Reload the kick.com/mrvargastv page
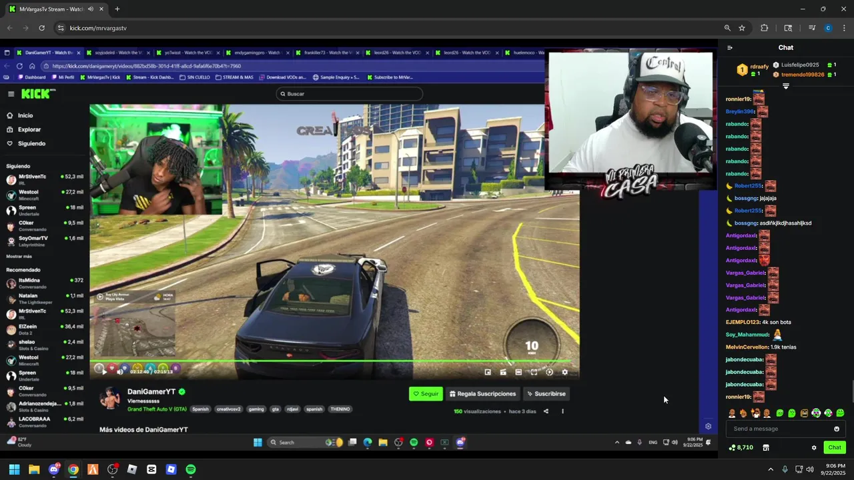The width and height of the screenshot is (854, 480). point(41,28)
